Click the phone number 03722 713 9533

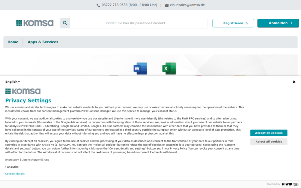[x=114, y=5]
